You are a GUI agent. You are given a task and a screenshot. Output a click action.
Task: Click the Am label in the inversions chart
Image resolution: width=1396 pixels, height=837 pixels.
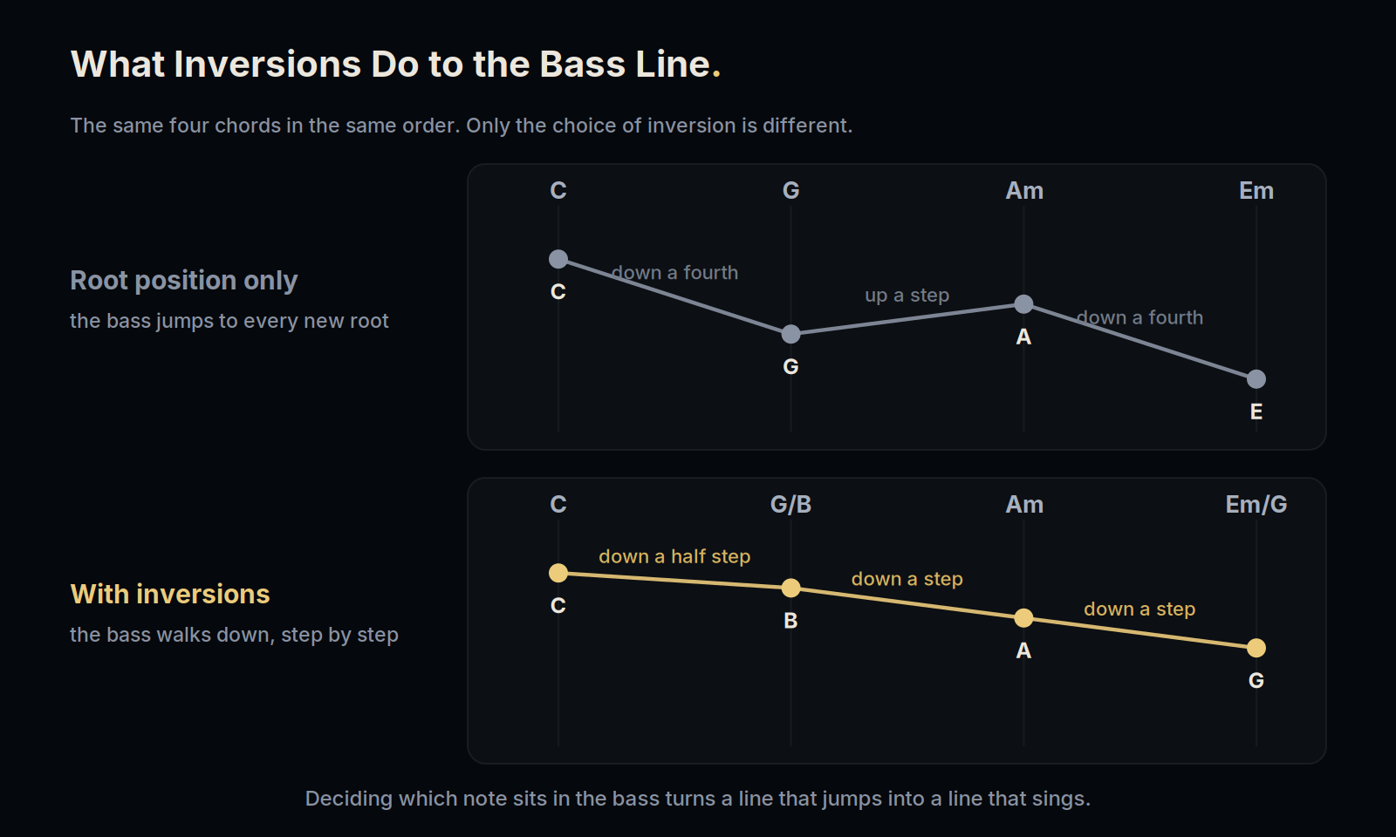1023,505
